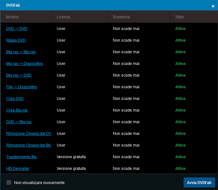Click 'Attiva' status in Blu-ray -> Dispositivo row
Image resolution: width=218 pixels, height=190 pixels.
click(x=180, y=64)
